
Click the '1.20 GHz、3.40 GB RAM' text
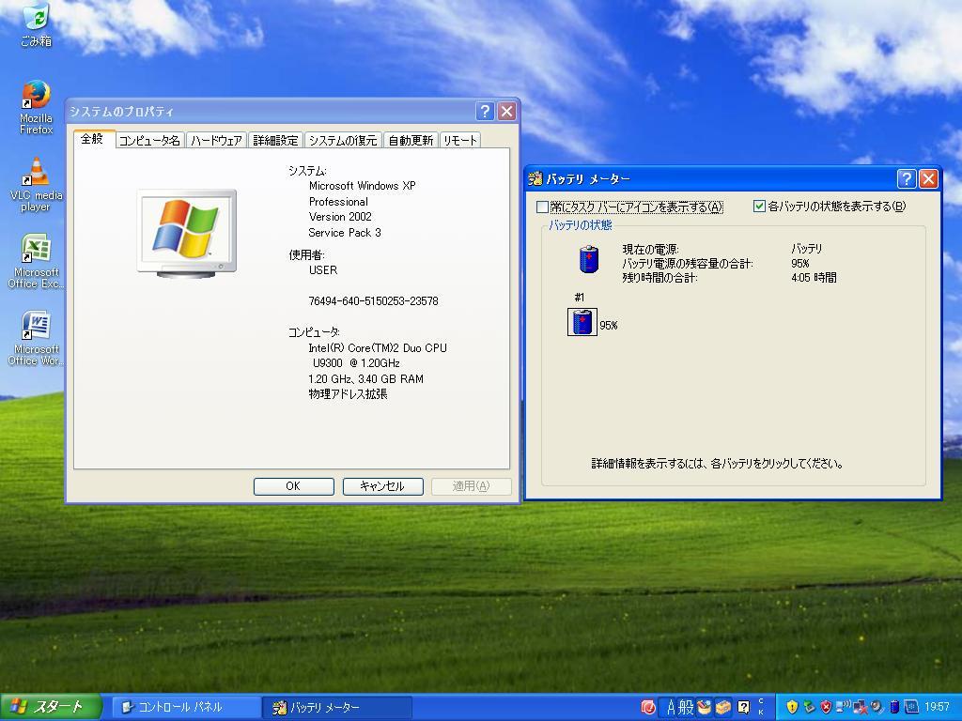coord(365,379)
